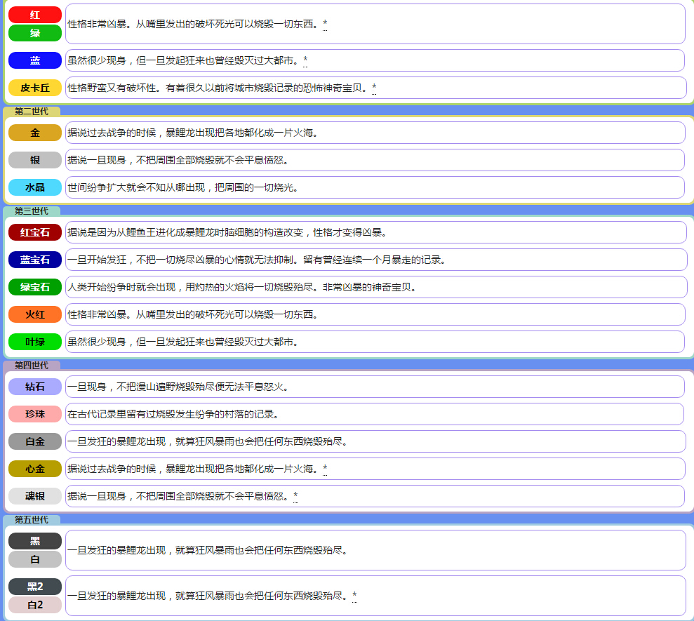Click the 白金 entry about 狂风暴雨

click(208, 442)
